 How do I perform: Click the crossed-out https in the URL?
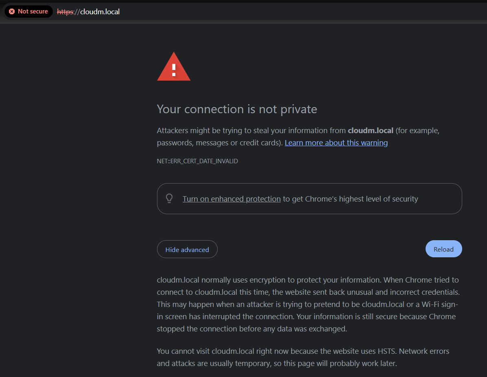[65, 12]
